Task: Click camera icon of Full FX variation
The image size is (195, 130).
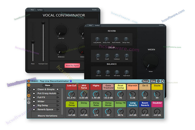Action: (x=34, y=97)
